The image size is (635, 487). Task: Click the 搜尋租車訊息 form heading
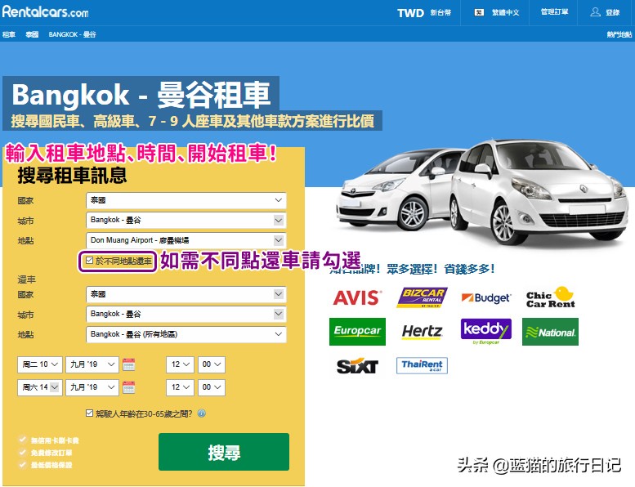(72, 176)
